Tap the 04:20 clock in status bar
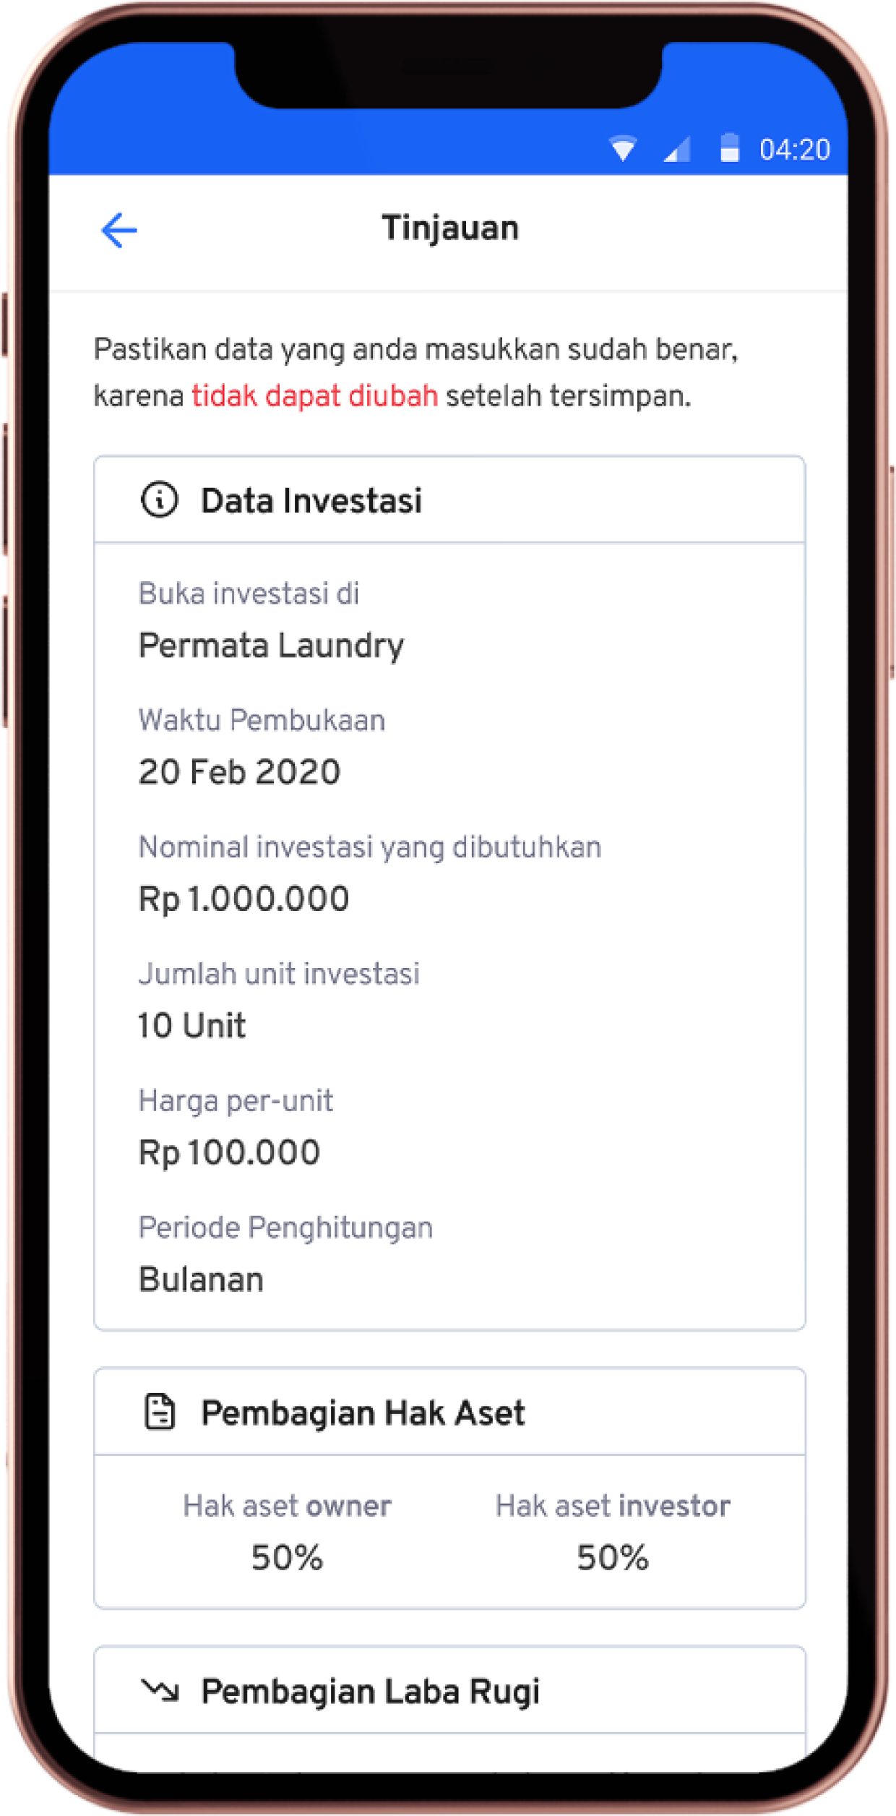The height and width of the screenshot is (1816, 896). [795, 150]
